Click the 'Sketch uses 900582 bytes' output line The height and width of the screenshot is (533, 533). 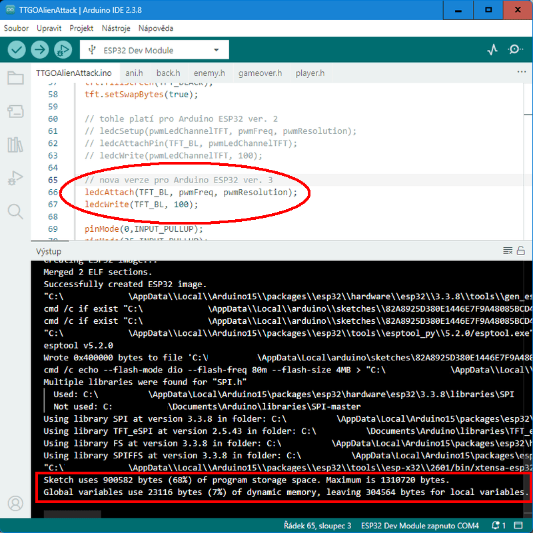tap(247, 480)
